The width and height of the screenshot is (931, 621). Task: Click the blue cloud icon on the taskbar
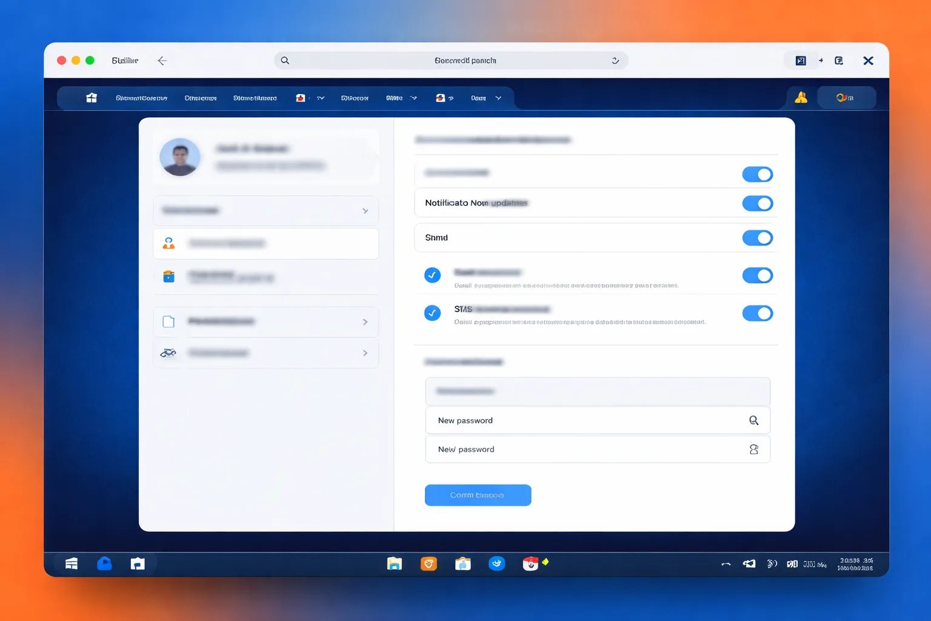(104, 563)
